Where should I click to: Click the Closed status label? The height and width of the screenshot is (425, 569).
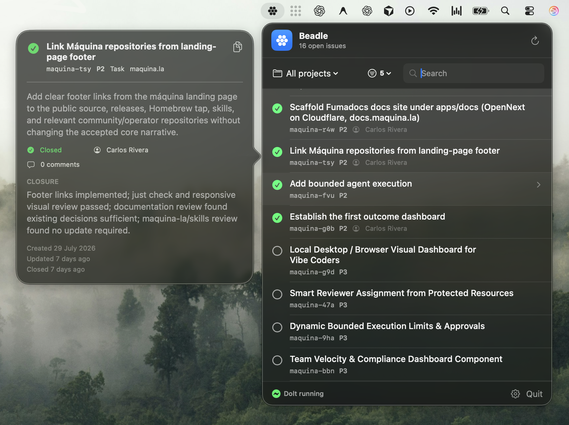coord(51,150)
